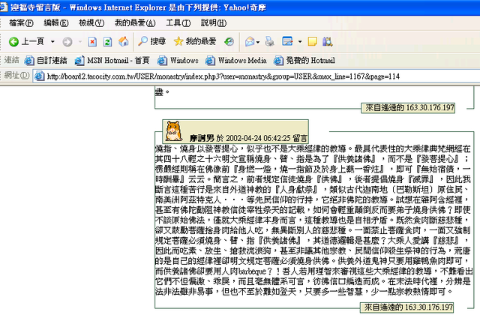The image size is (480, 315).
Task: Open the 自訂連結 links bar shortcut
Action: click(x=46, y=60)
